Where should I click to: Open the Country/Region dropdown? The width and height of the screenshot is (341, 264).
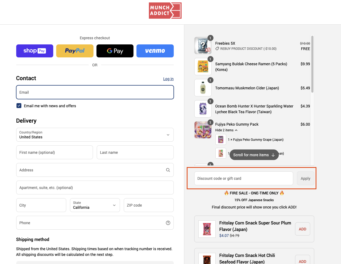[95, 135]
